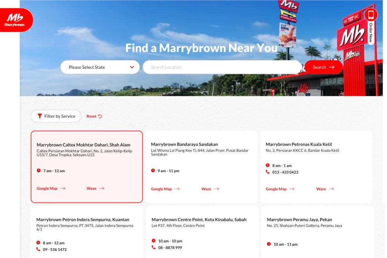Open the Please Select State dropdown
The width and height of the screenshot is (387, 258).
coord(100,67)
